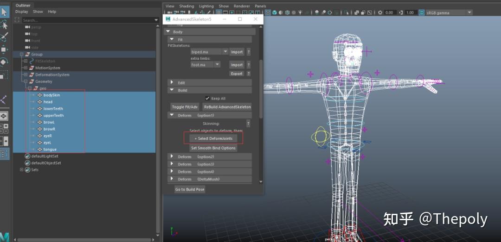Open the Outliner Display menu
Viewport: 501px width, 242px height.
(21, 12)
